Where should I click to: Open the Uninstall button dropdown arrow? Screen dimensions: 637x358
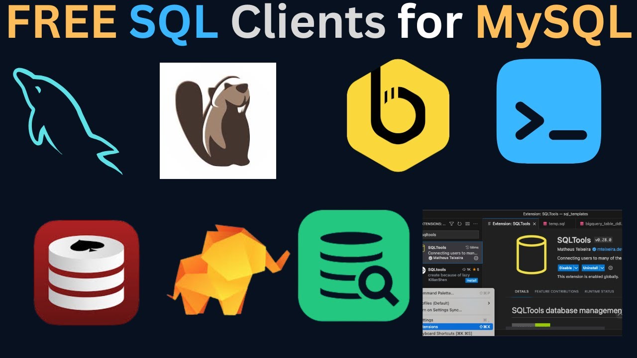pos(602,268)
